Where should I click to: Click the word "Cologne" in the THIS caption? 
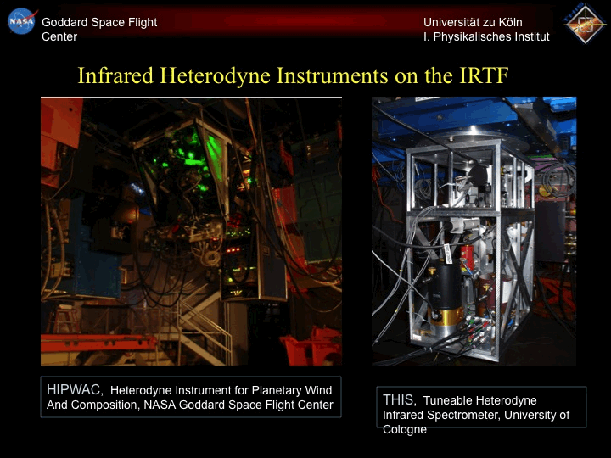(405, 429)
